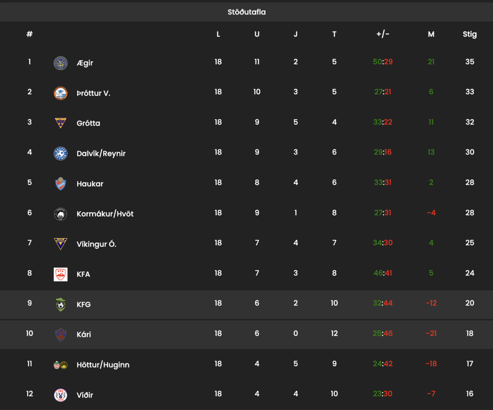The width and height of the screenshot is (493, 410).
Task: Open the Ægir team name link
Action: [85, 63]
